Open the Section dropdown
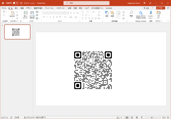Screen dimensions: 171x119 tap(38, 18)
